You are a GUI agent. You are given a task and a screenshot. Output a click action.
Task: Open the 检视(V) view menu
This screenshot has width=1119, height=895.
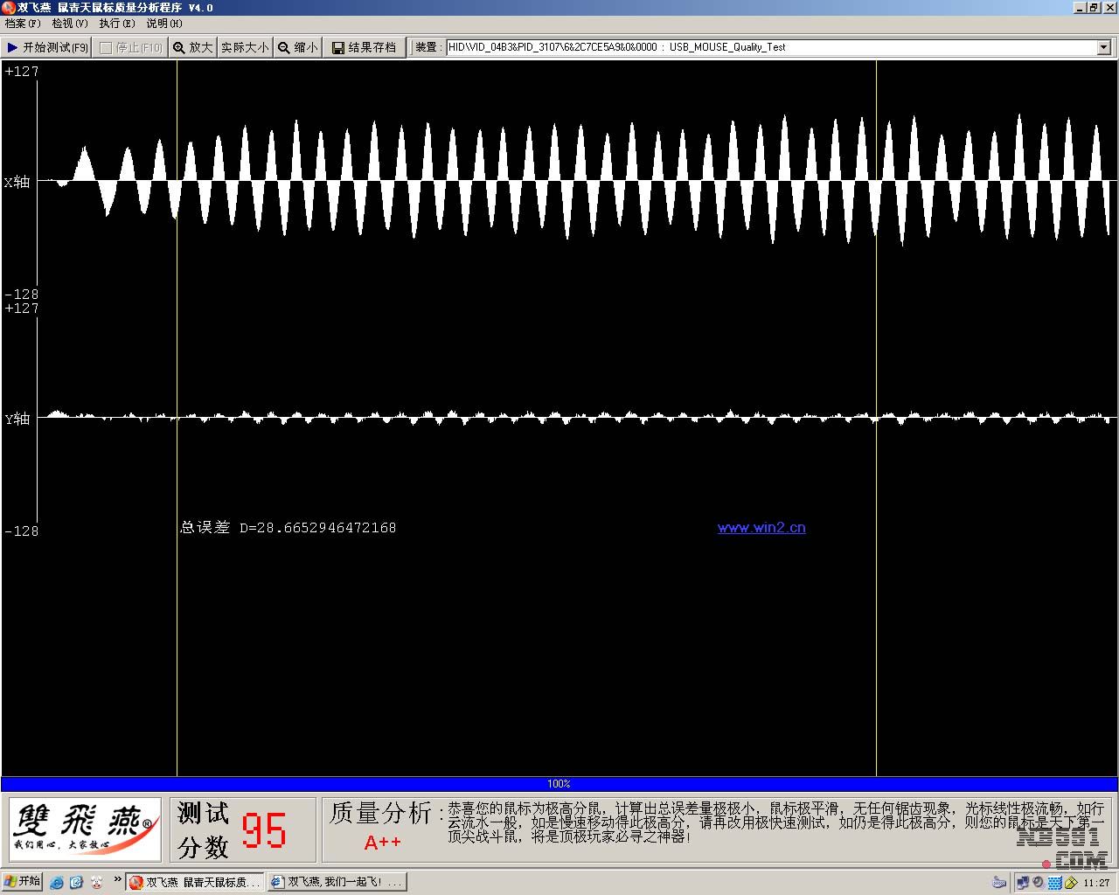point(69,24)
